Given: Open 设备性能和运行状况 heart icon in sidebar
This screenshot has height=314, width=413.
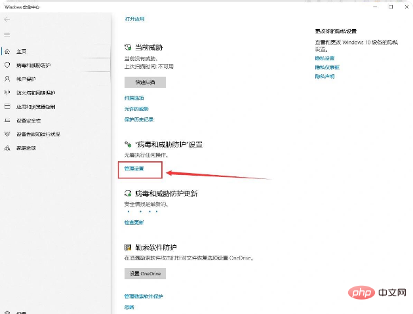Looking at the screenshot, I should point(7,134).
